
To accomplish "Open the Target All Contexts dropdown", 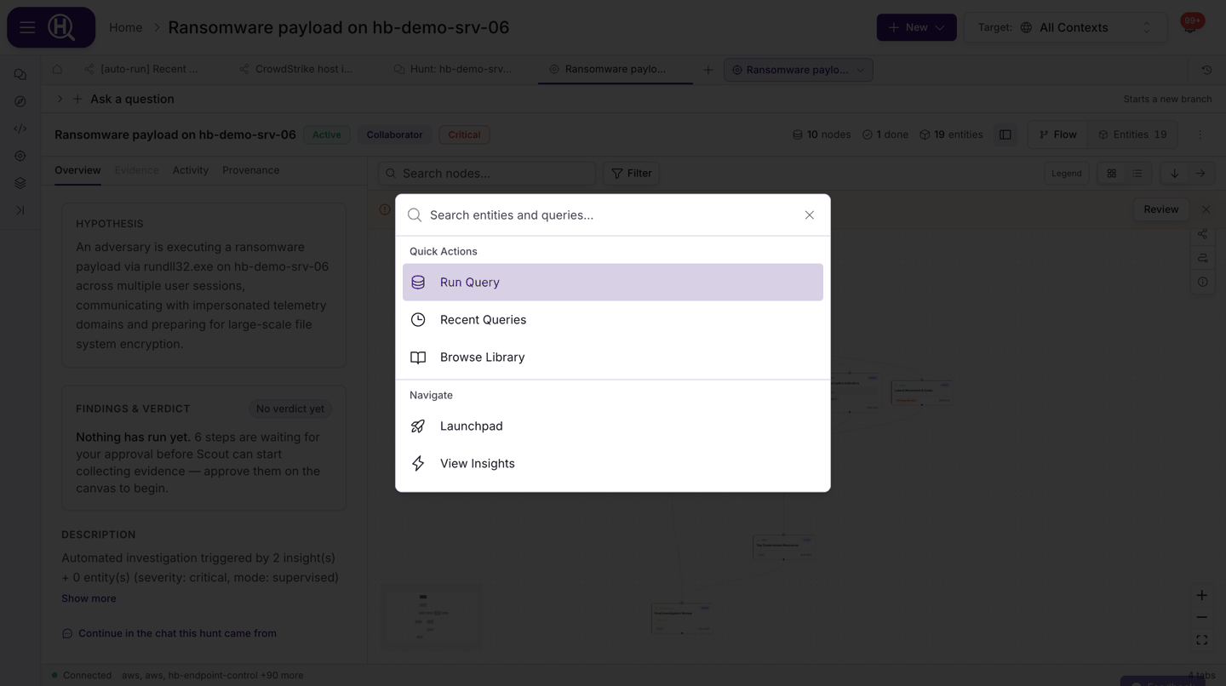I will 1064,27.
